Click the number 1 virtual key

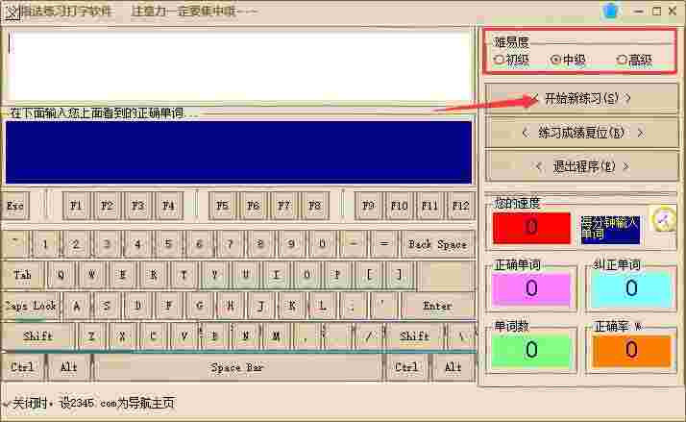tap(45, 244)
